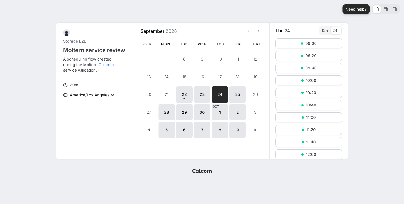This screenshot has width=404, height=204.
Task: Select October 9 date
Action: click(x=238, y=130)
